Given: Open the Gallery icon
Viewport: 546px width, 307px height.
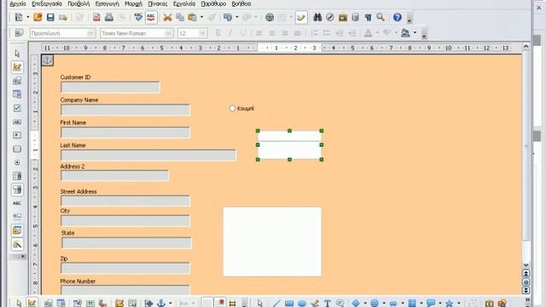Looking at the screenshot, I should tap(343, 17).
